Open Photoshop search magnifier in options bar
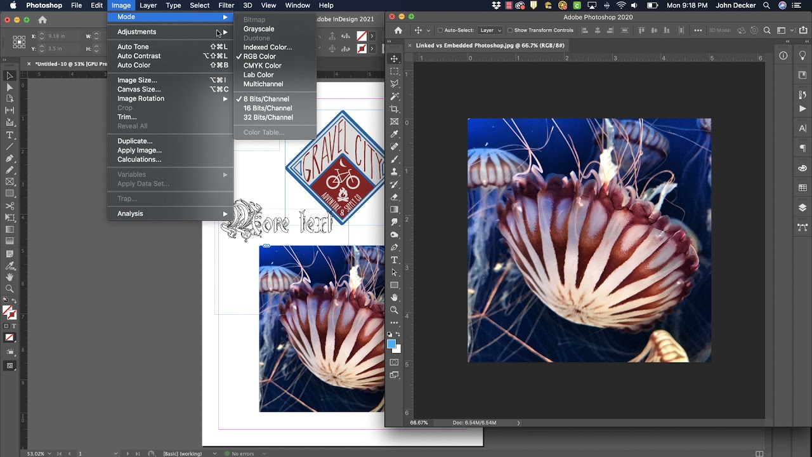 [766, 30]
